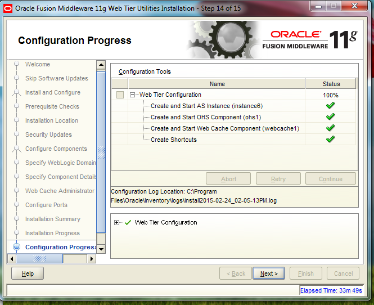374x305 pixels.
Task: Click the Configuration Tools label
Action: tap(145, 71)
